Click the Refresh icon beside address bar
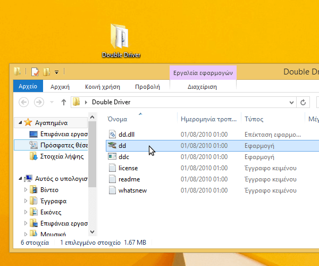 click(x=304, y=102)
